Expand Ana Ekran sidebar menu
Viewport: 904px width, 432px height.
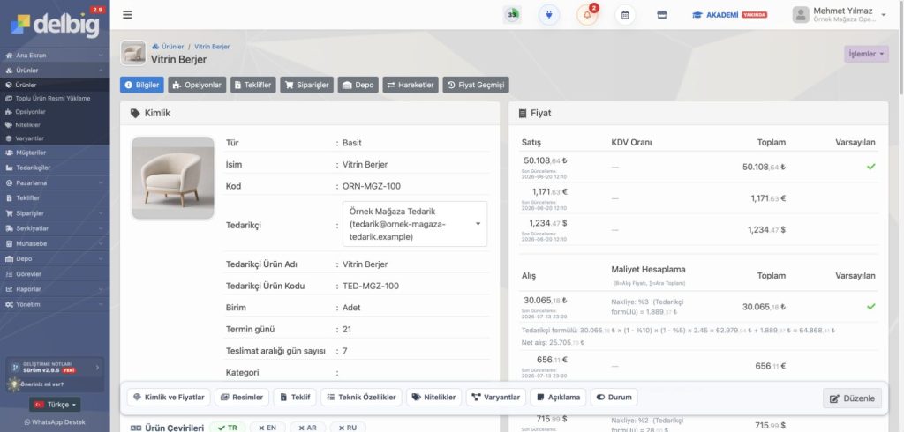click(55, 56)
